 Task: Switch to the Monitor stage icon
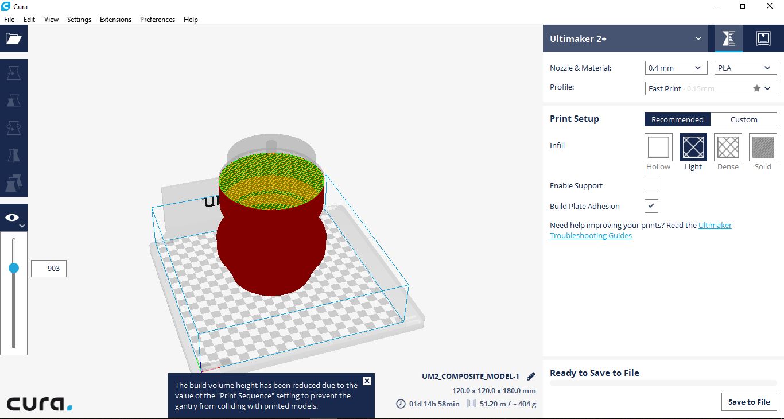[763, 38]
